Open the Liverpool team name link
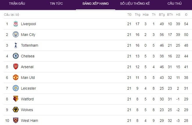This screenshot has width=192, height=125. coord(29,24)
